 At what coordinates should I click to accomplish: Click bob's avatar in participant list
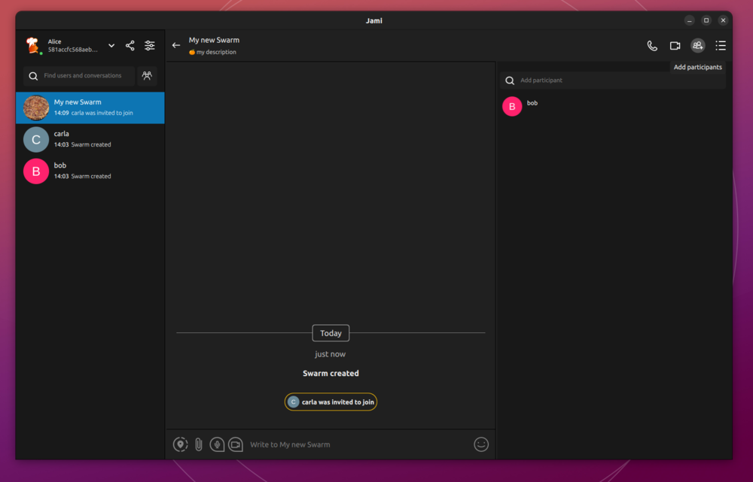[x=512, y=107]
